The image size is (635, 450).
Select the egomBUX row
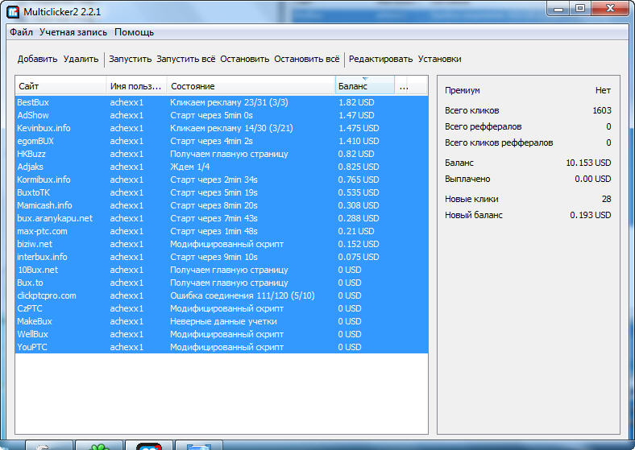pyautogui.click(x=222, y=141)
